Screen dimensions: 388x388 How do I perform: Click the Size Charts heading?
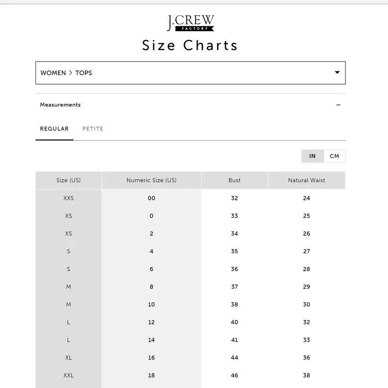(x=190, y=45)
